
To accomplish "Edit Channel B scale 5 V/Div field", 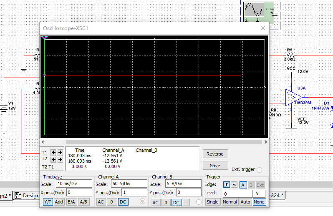I will pyautogui.click(x=183, y=183).
